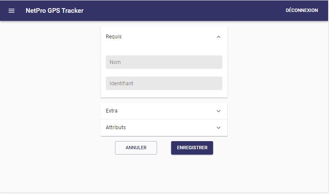
Task: Collapse Requis section with up chevron
Action: [x=218, y=37]
